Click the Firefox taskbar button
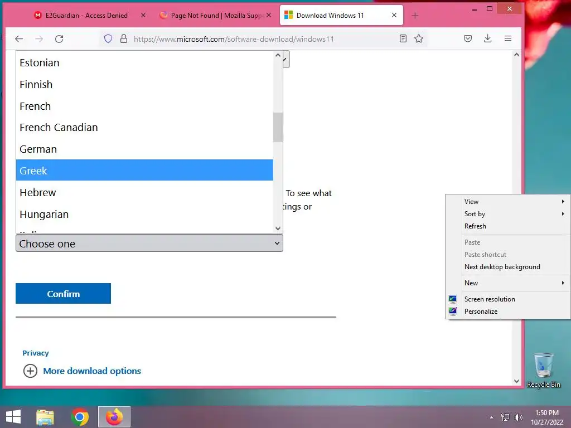Image resolution: width=571 pixels, height=428 pixels. click(x=114, y=417)
